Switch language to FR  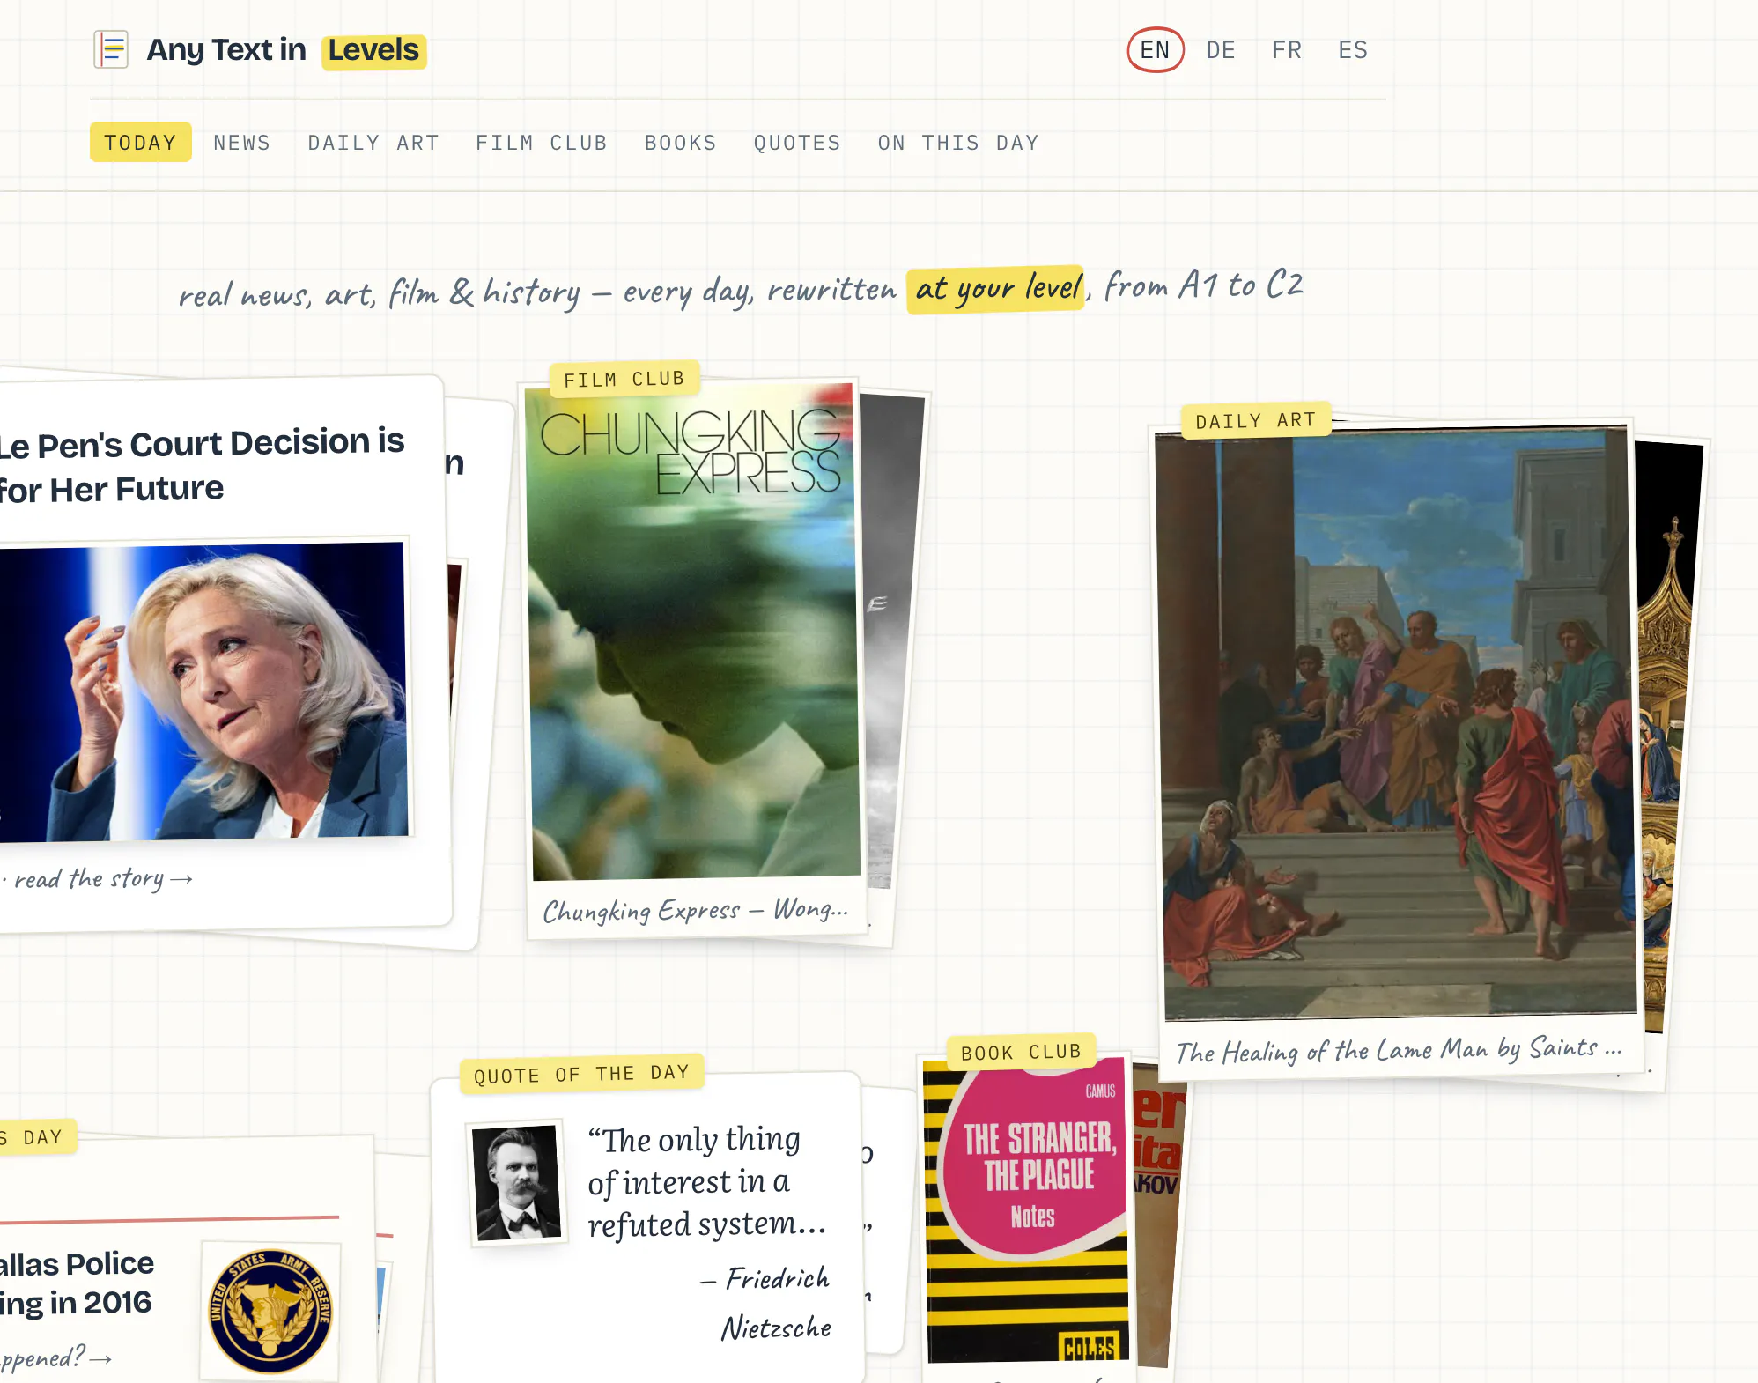coord(1287,50)
